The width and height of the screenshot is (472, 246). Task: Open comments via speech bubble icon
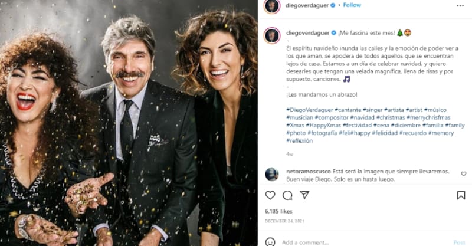point(287,195)
